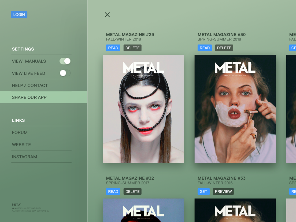
Task: Read Metal Magazine #32
Action: pos(113,191)
